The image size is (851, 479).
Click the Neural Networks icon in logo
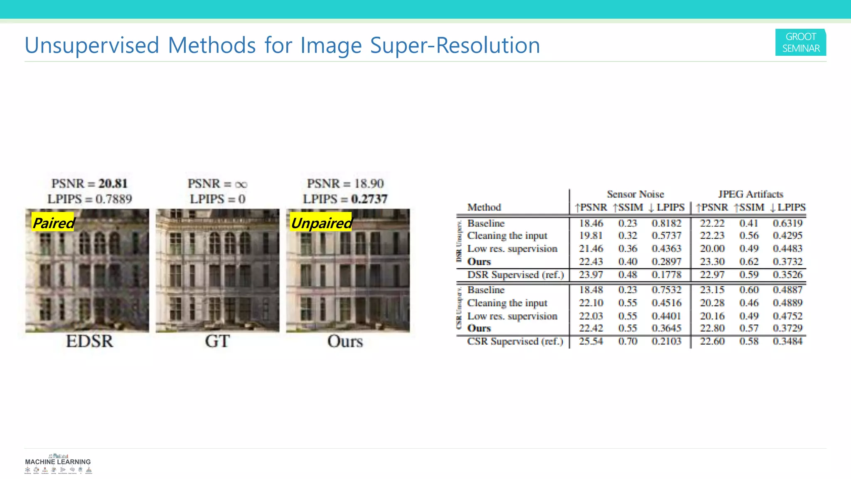pyautogui.click(x=63, y=469)
